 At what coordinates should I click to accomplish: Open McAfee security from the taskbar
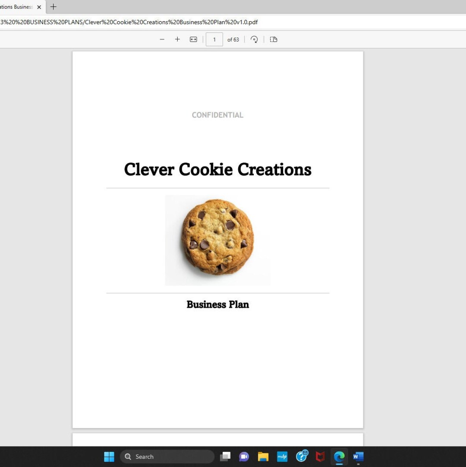tap(320, 456)
